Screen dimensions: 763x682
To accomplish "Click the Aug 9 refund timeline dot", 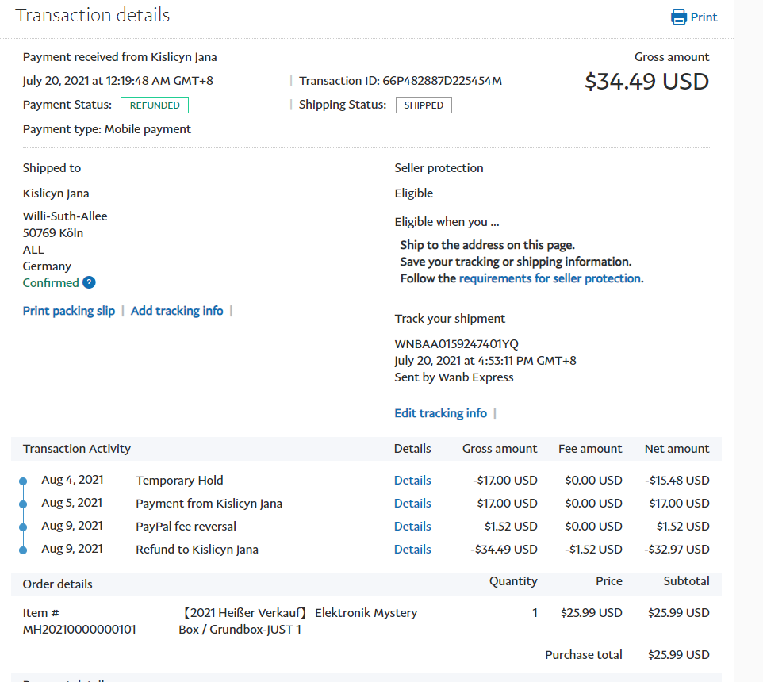I will tap(23, 550).
